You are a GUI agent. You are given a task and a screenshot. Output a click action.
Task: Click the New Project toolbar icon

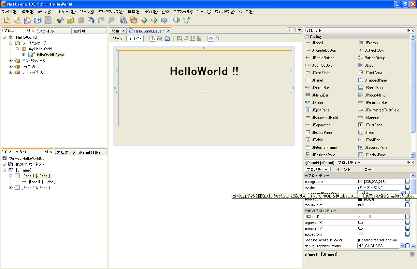[x=17, y=20]
